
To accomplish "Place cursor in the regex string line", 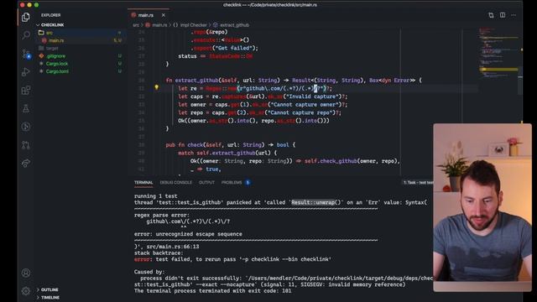I will coord(255,88).
